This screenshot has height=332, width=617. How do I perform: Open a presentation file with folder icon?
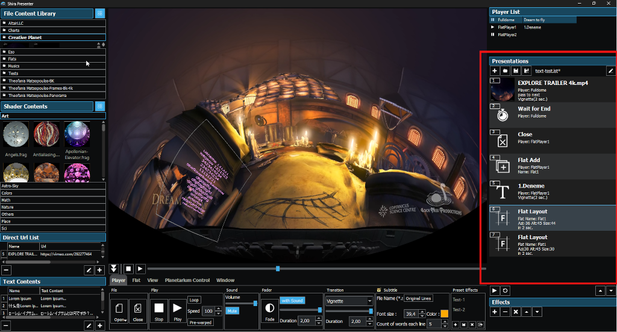point(506,71)
